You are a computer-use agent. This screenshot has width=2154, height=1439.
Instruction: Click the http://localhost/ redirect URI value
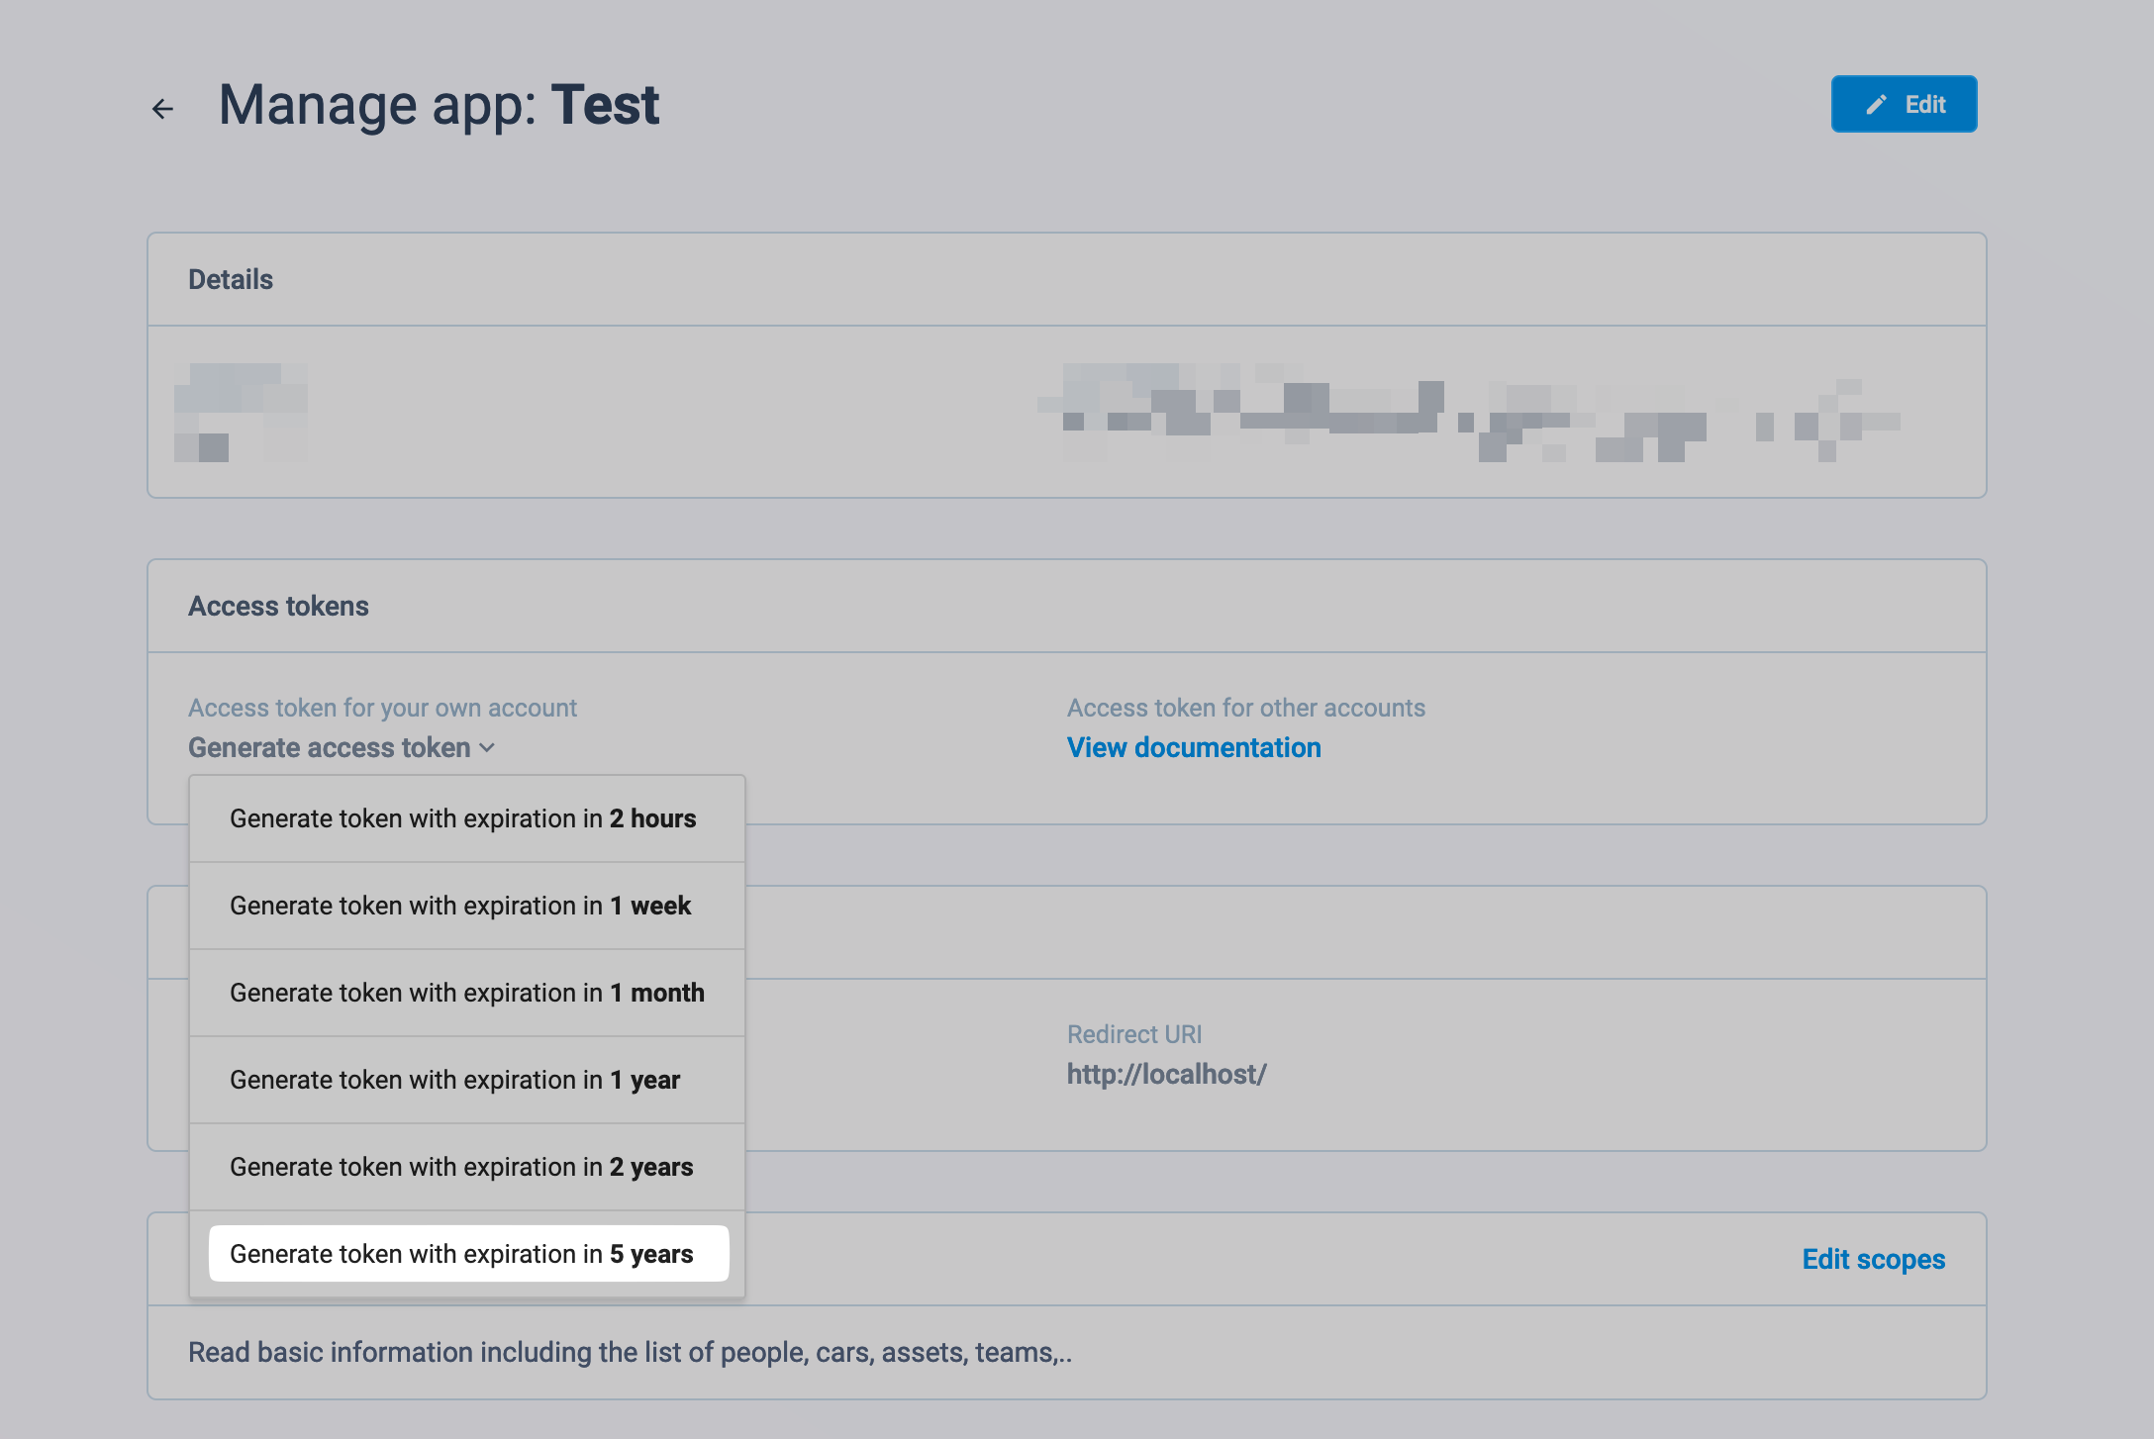(1166, 1075)
